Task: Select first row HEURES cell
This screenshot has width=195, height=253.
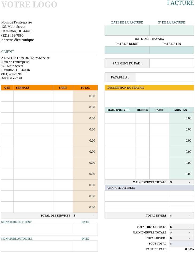Action: click(x=142, y=118)
